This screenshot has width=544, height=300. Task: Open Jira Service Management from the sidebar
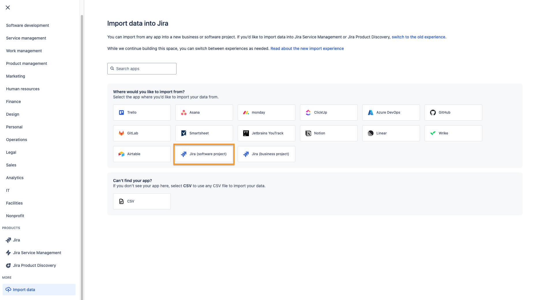point(37,253)
